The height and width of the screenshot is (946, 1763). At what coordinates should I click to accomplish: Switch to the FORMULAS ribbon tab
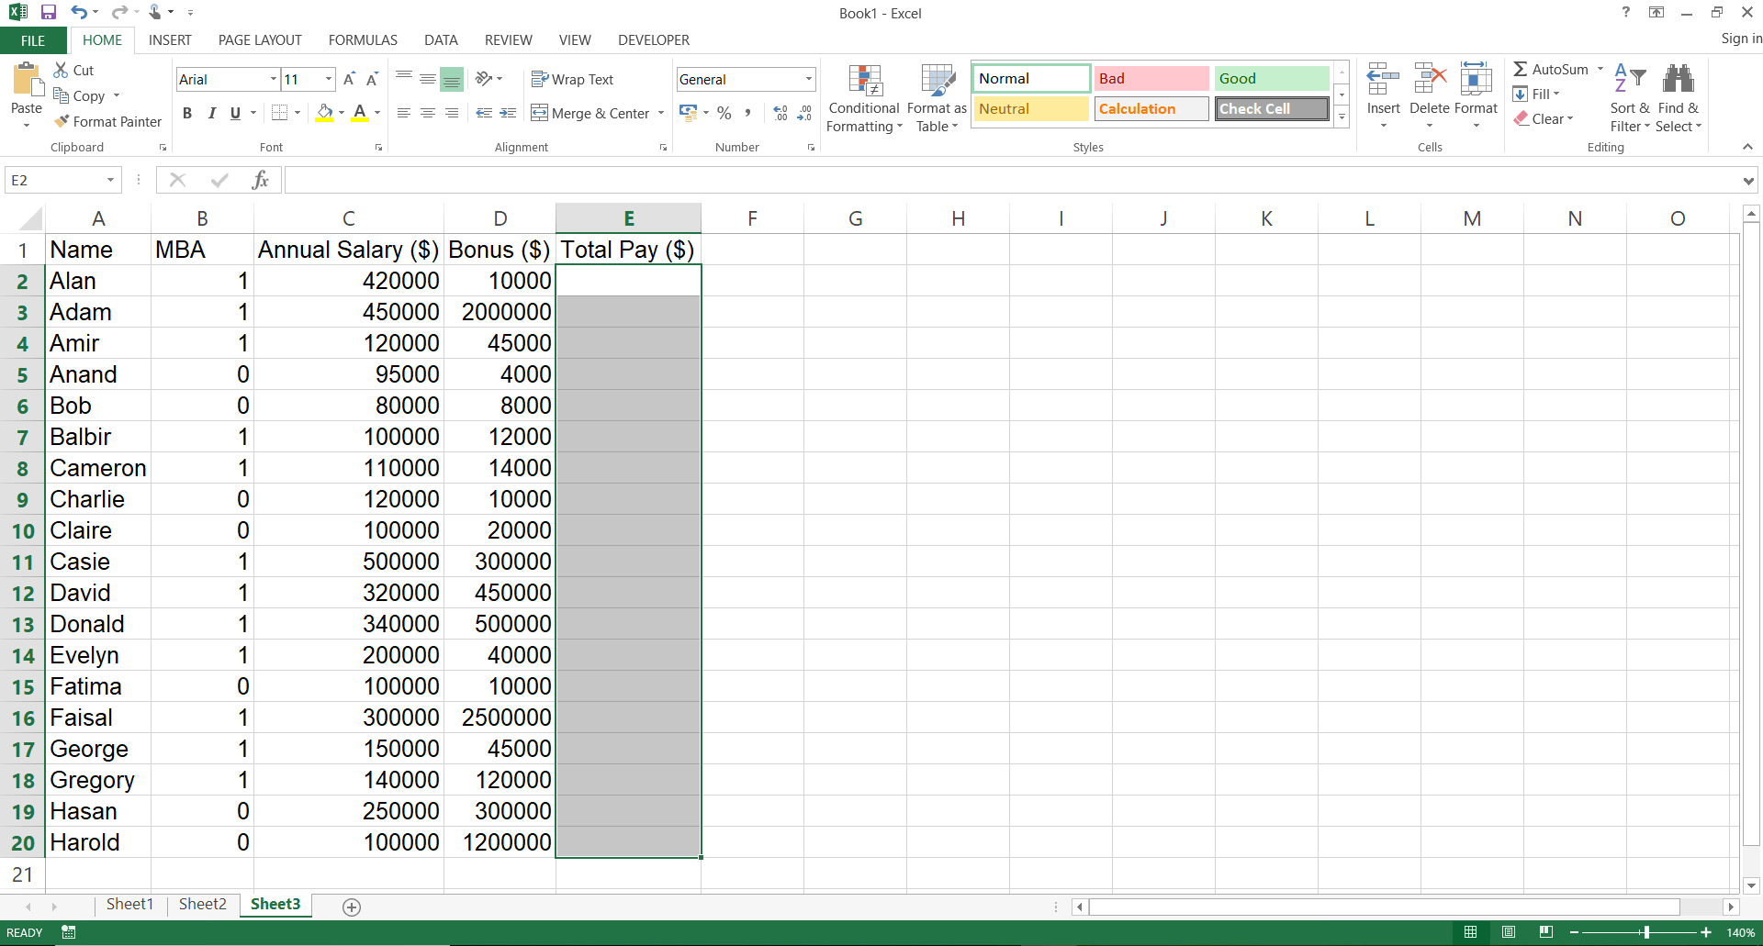pos(363,40)
